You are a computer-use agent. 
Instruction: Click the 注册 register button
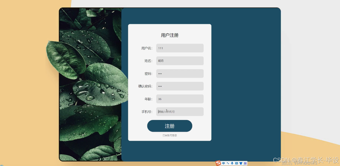170,126
